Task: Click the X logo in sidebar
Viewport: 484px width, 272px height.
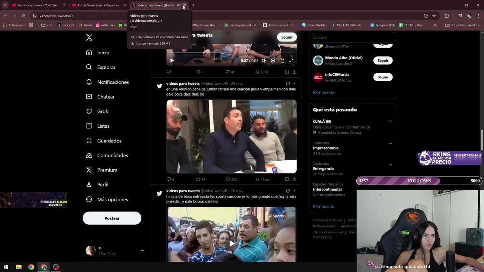Action: [89, 37]
